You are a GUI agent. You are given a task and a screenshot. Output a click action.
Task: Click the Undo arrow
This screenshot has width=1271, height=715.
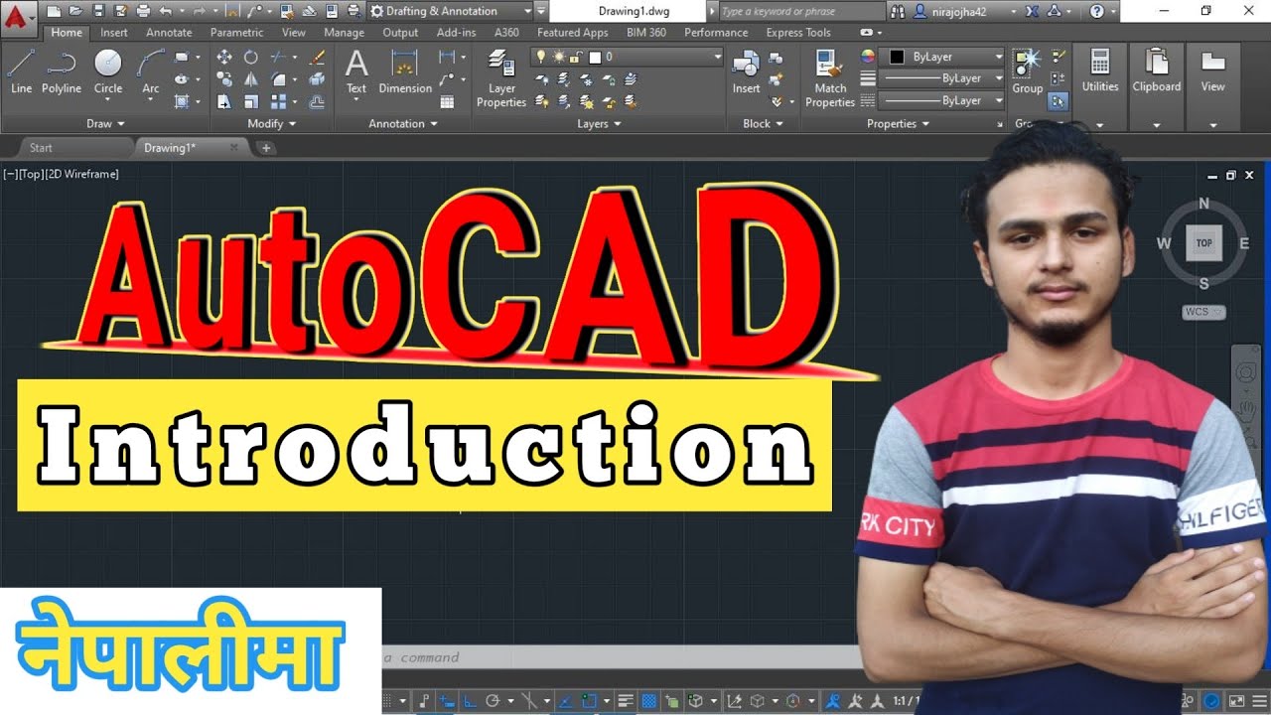coord(165,11)
